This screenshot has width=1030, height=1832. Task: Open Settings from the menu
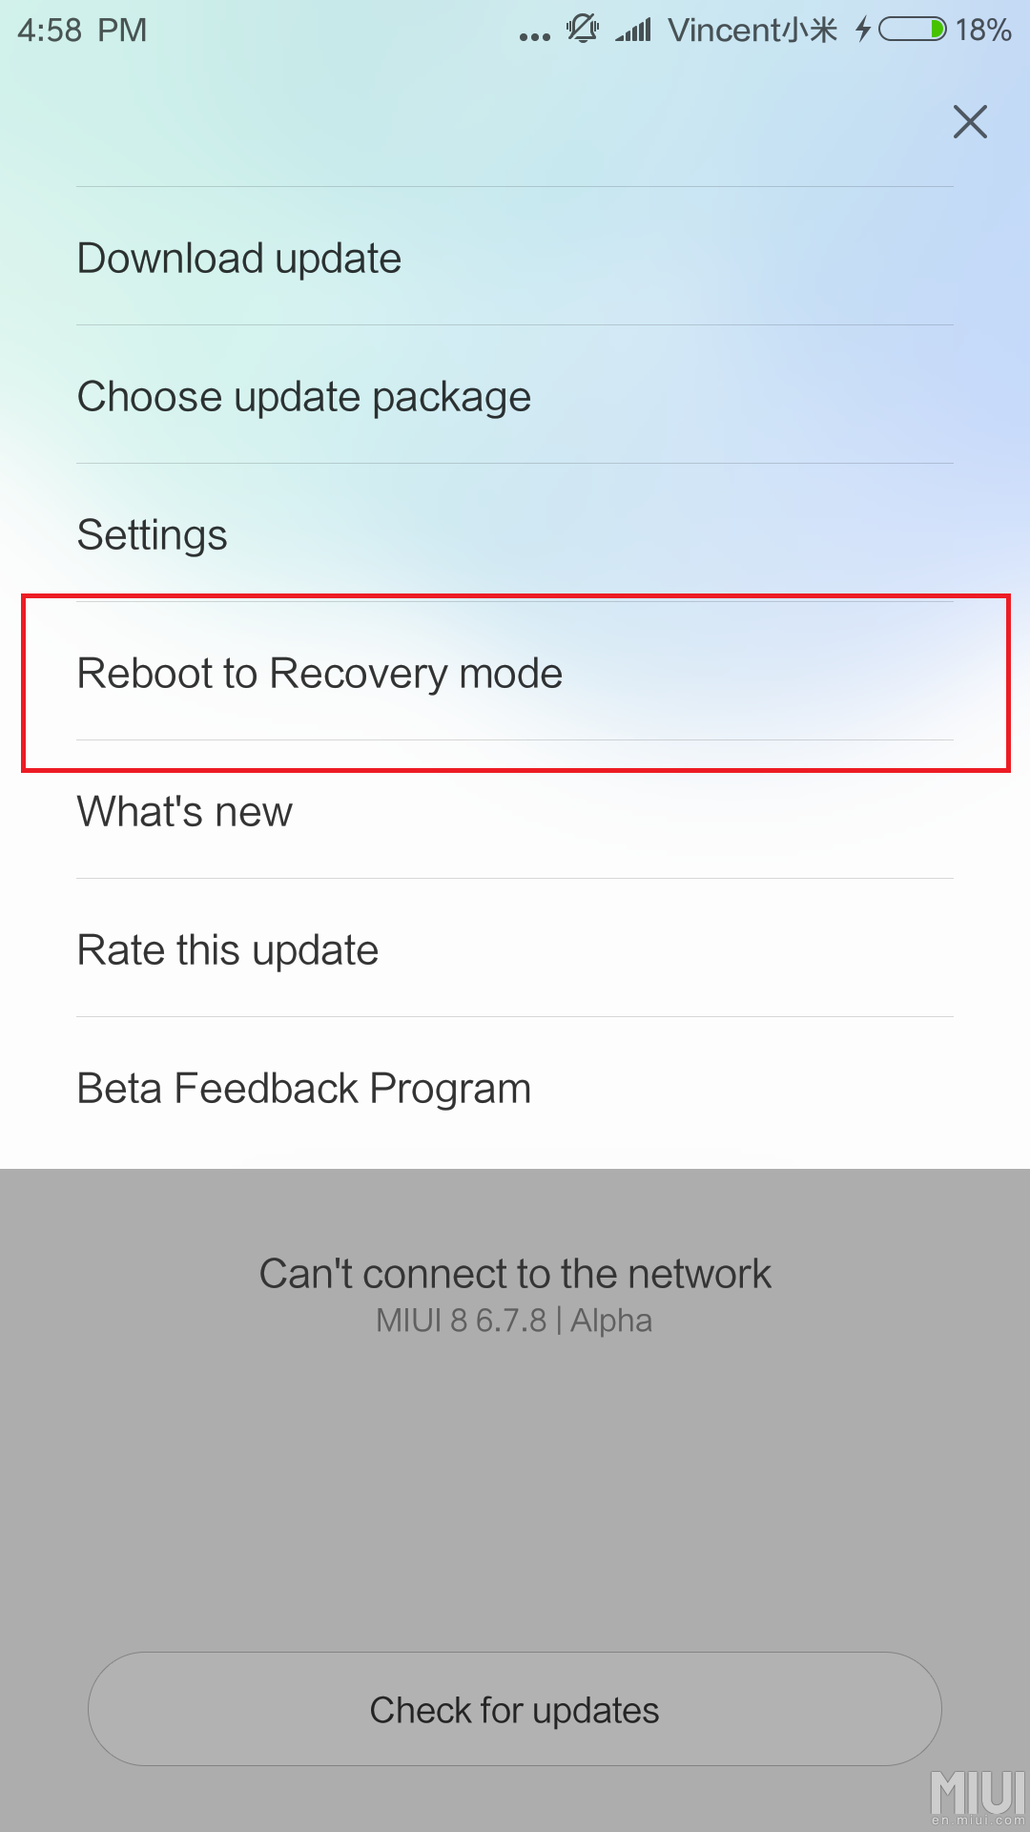coord(515,533)
